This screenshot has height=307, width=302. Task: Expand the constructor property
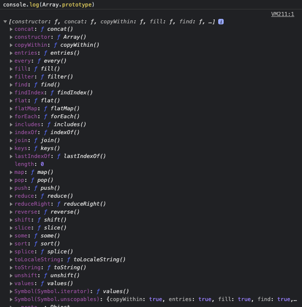coord(11,37)
